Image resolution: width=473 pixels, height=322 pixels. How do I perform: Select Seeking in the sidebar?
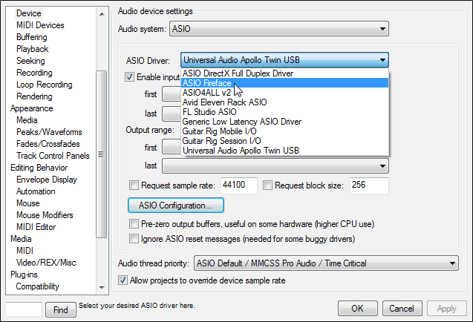point(30,61)
